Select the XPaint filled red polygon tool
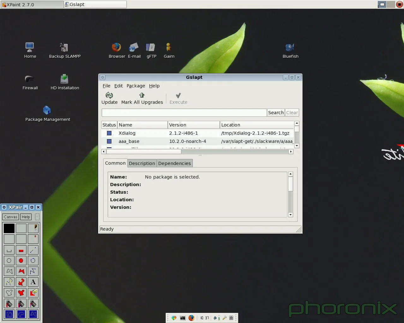Image resolution: width=404 pixels, height=323 pixels. (x=21, y=271)
